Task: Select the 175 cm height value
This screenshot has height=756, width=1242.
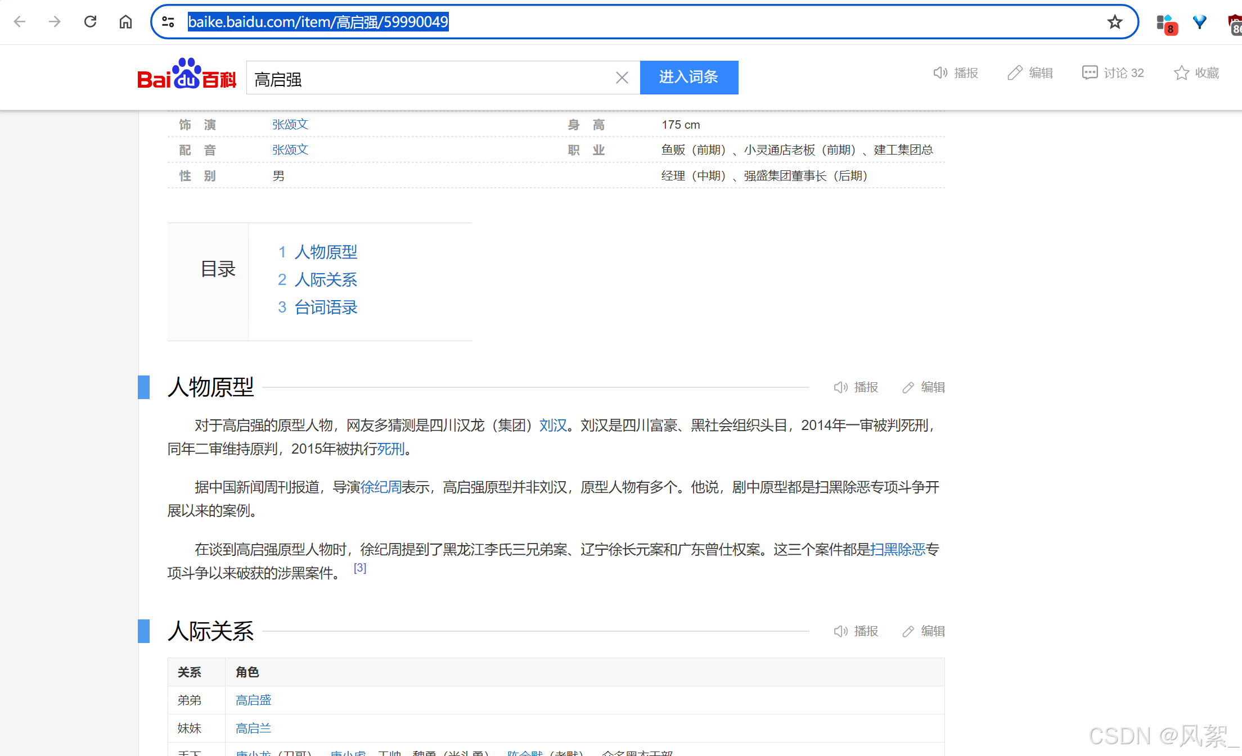Action: (x=681, y=125)
